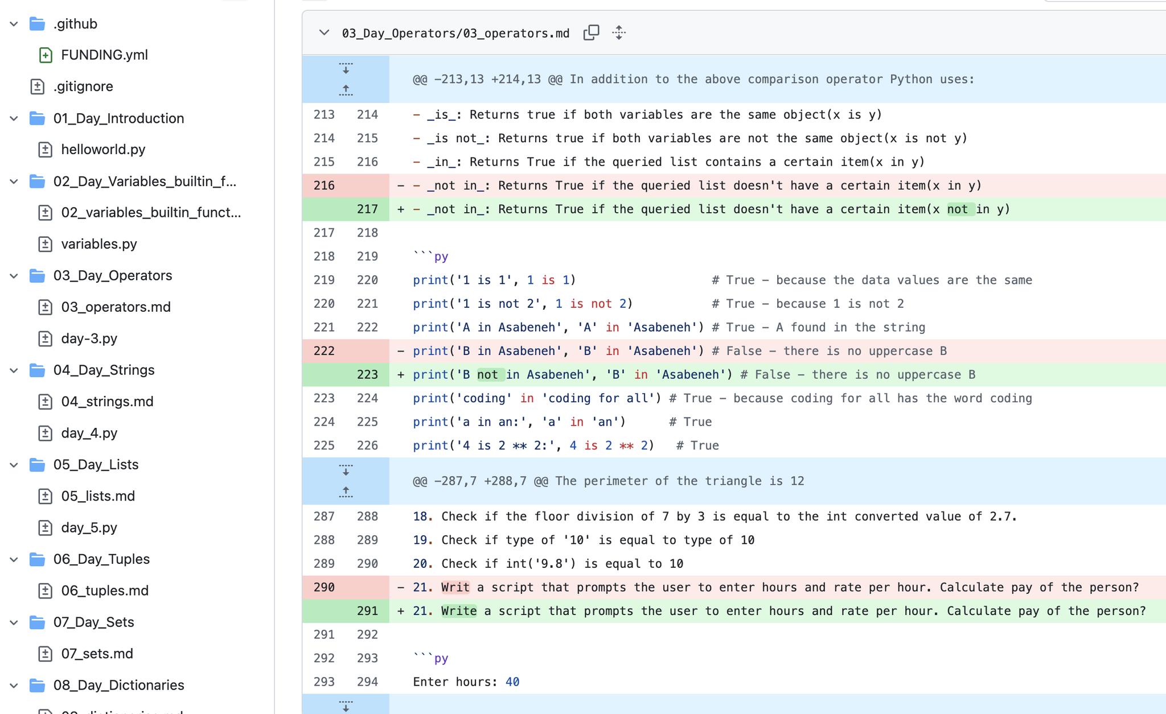Image resolution: width=1166 pixels, height=714 pixels.
Task: Collapse the 07_Day_Sets folder
Action: click(14, 622)
